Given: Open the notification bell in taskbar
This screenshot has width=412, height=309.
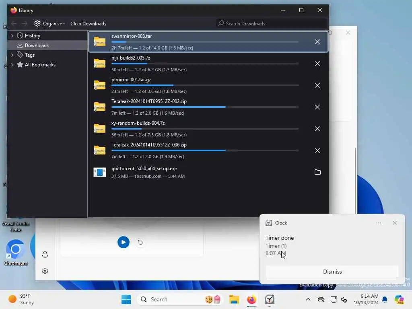Looking at the screenshot, I should [x=385, y=299].
